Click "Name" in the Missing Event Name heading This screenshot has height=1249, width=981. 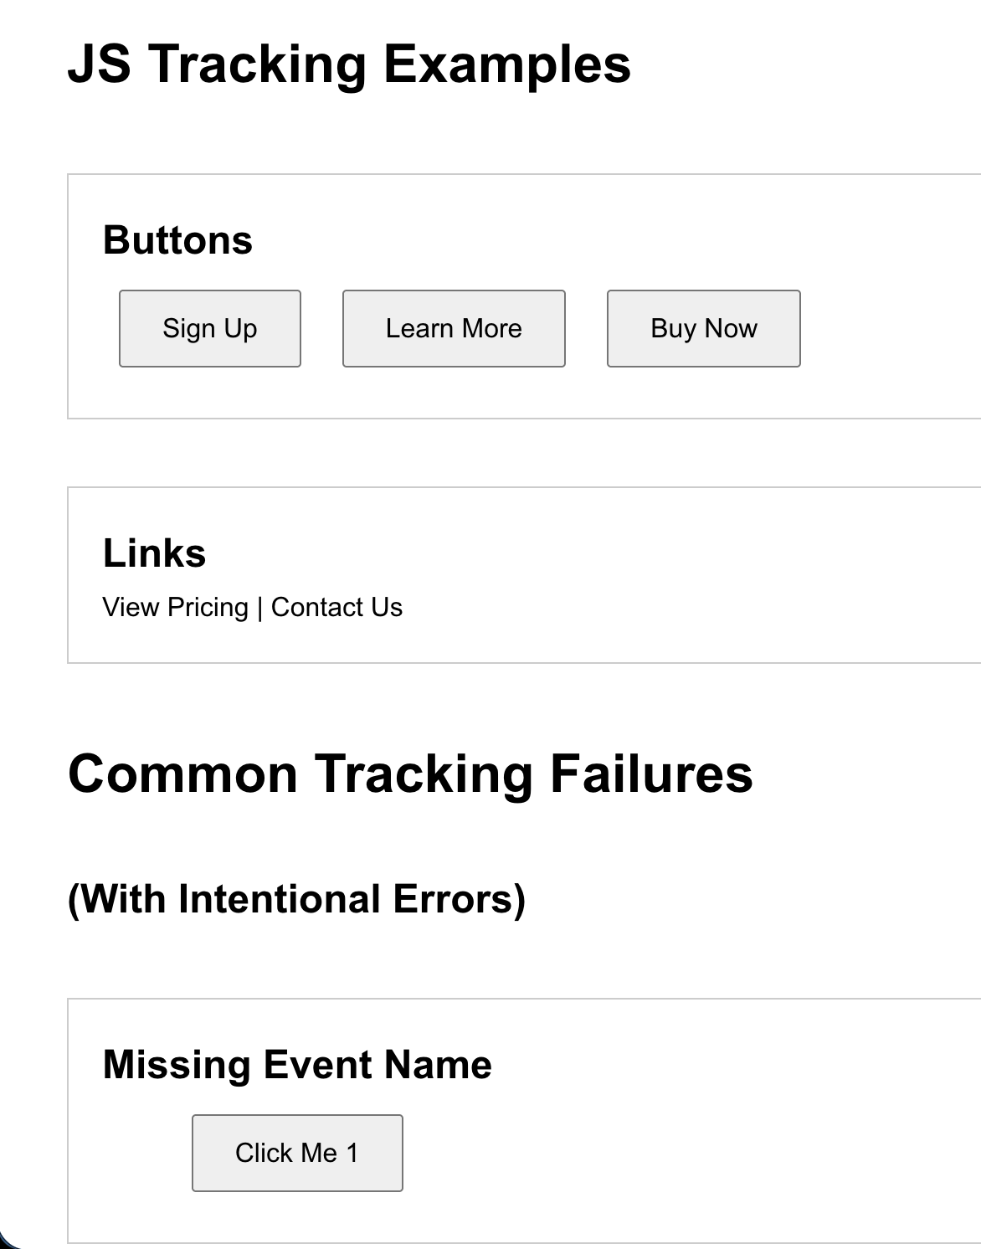coord(438,1065)
